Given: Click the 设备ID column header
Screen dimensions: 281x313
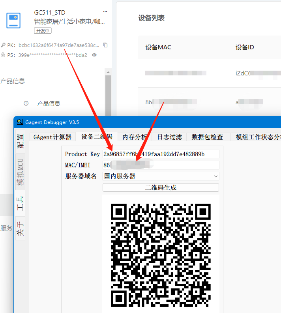Looking at the screenshot, I should coord(245,47).
